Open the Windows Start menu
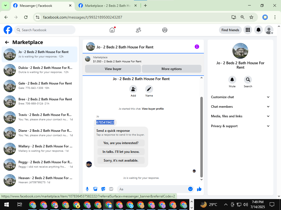This screenshot has height=210, width=281. (x=7, y=205)
